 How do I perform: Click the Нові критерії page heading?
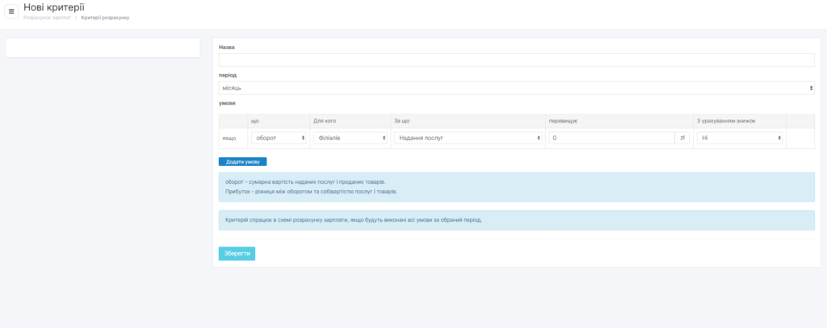click(x=54, y=7)
